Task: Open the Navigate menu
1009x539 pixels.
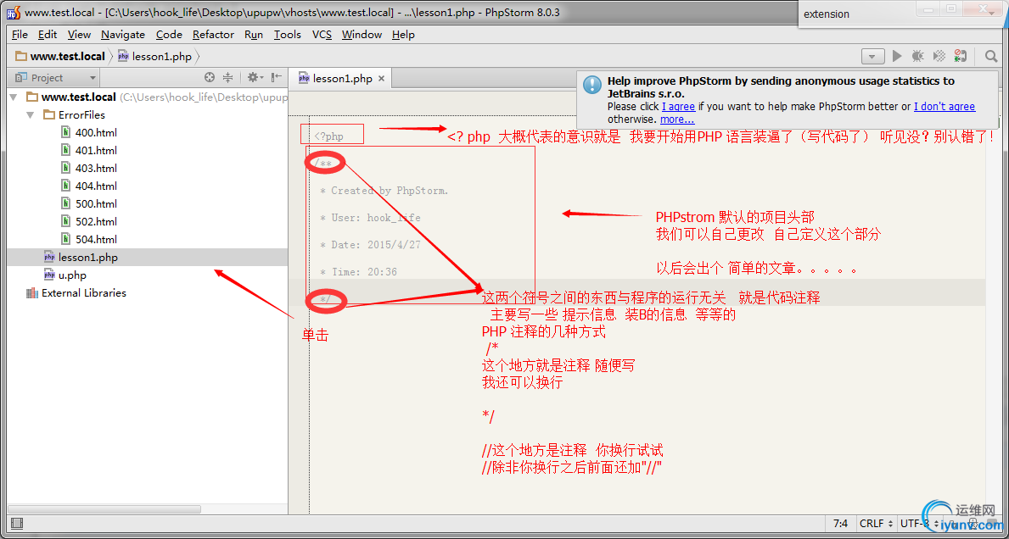Action: tap(123, 35)
